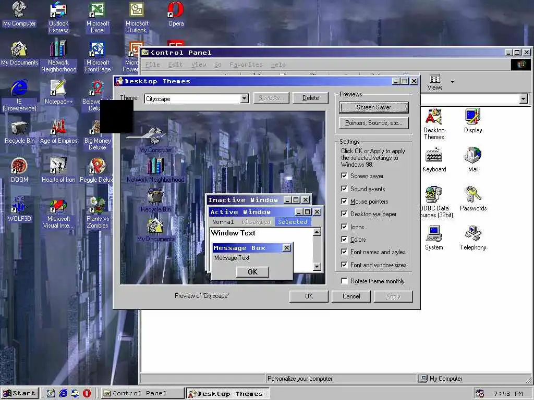Open Desktop Themes icon in Control Panel

click(x=434, y=124)
